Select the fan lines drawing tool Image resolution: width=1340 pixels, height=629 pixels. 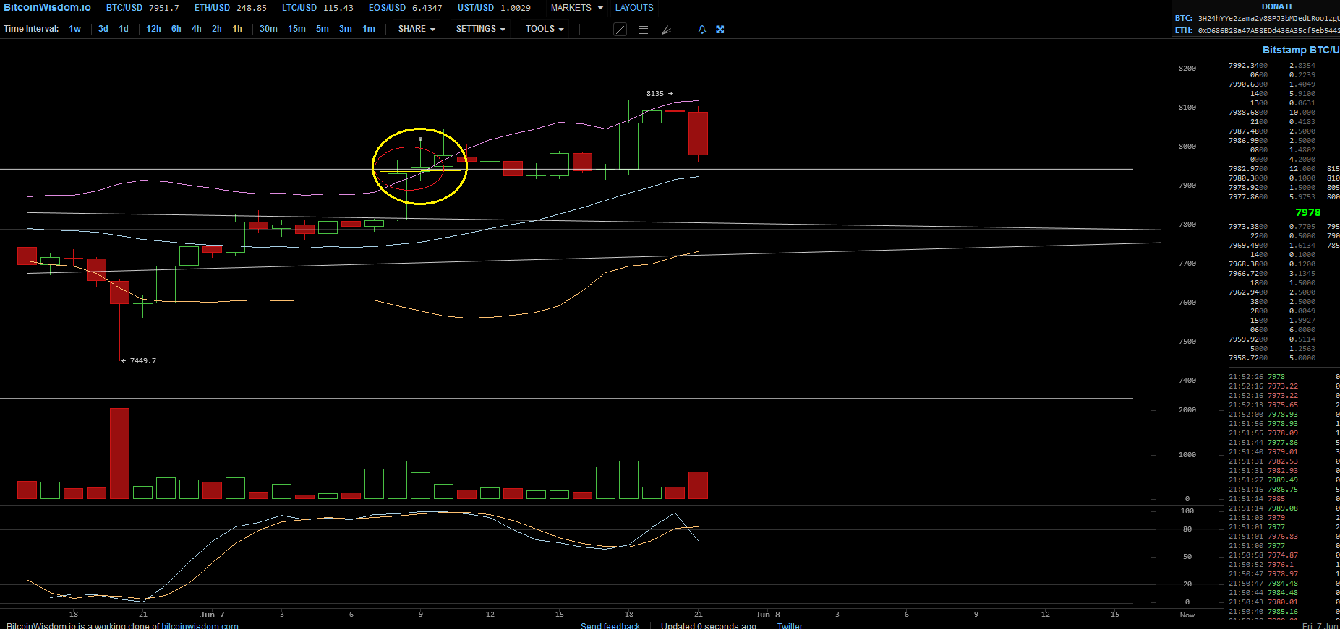tap(666, 30)
